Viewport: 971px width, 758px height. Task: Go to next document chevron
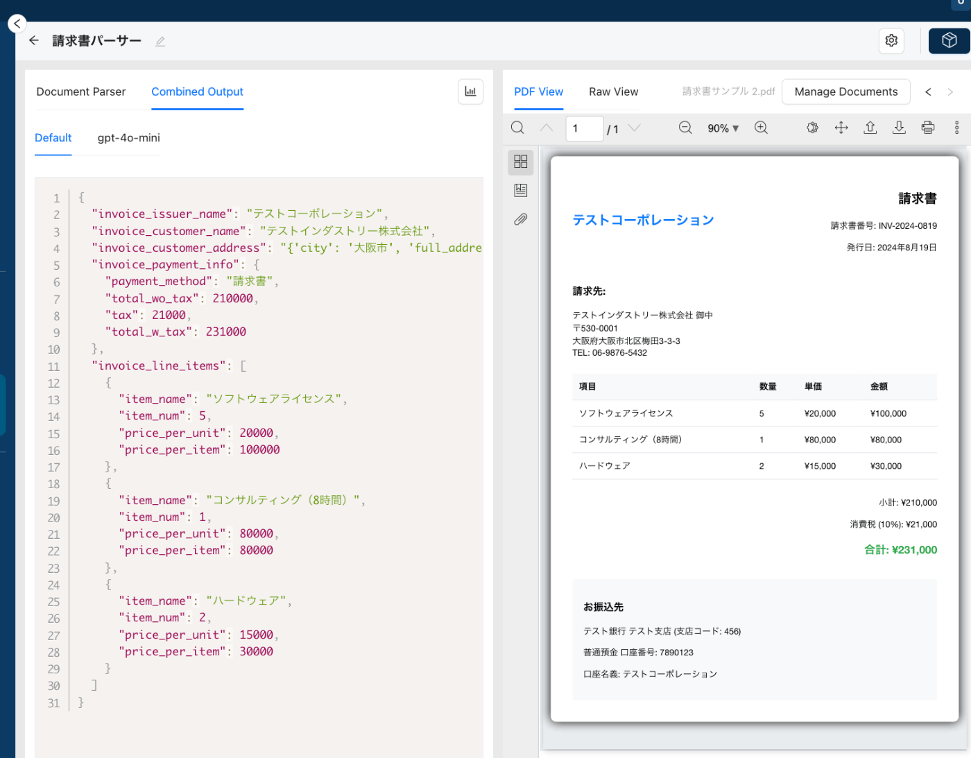point(950,92)
